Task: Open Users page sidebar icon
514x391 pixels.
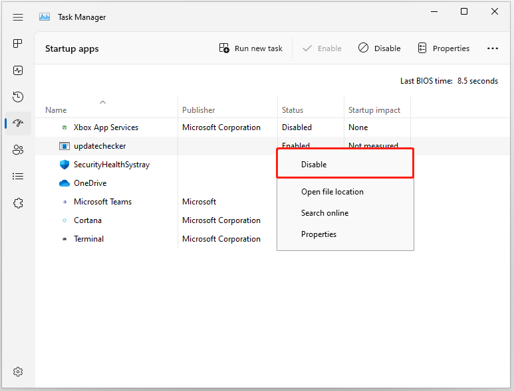Action: [x=18, y=150]
